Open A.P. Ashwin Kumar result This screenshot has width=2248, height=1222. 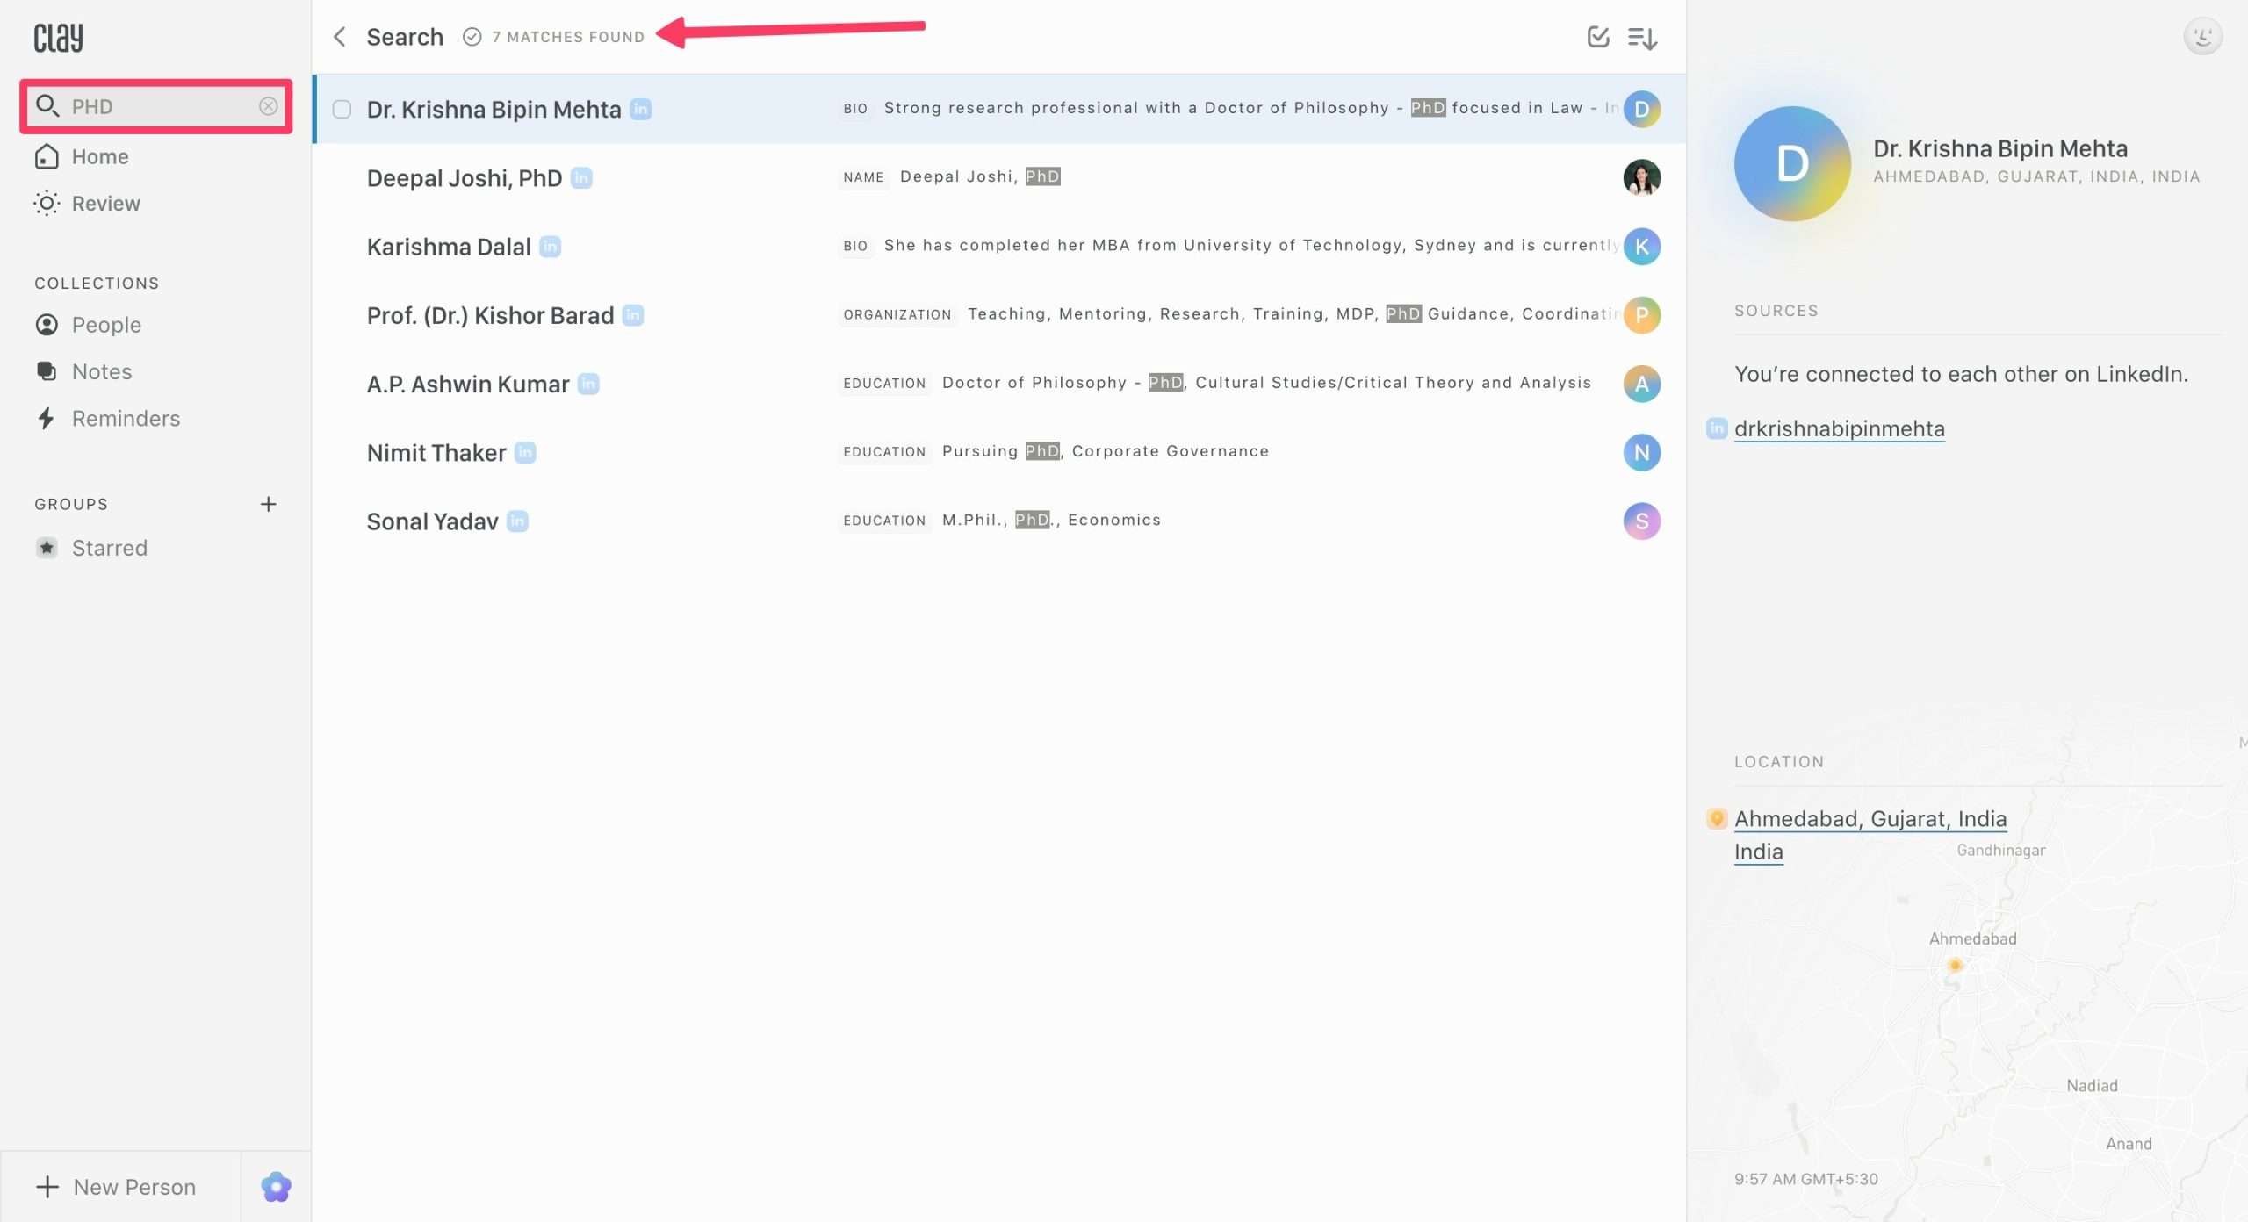tap(998, 384)
